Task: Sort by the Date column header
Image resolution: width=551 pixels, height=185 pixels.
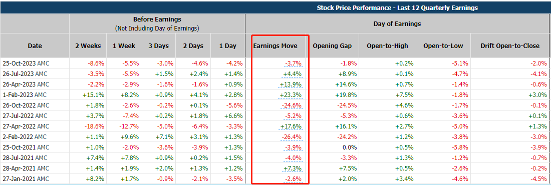Action: pyautogui.click(x=35, y=45)
